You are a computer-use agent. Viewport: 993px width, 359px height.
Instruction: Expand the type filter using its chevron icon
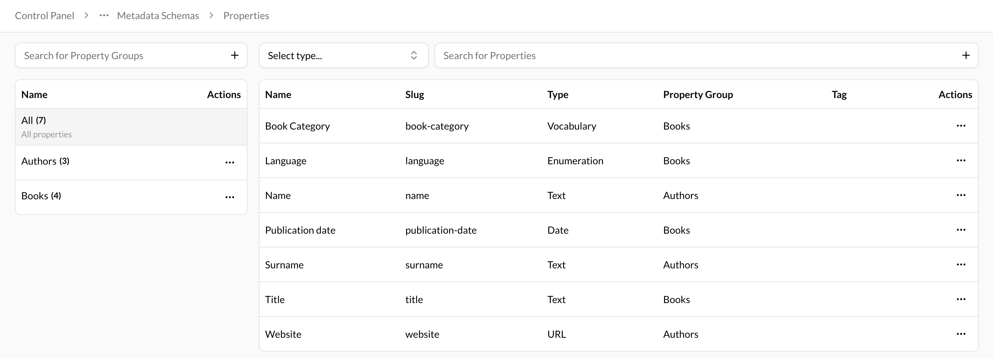414,55
